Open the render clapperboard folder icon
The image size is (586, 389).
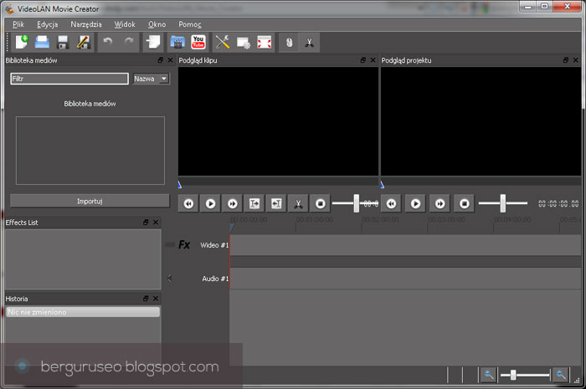tap(177, 42)
